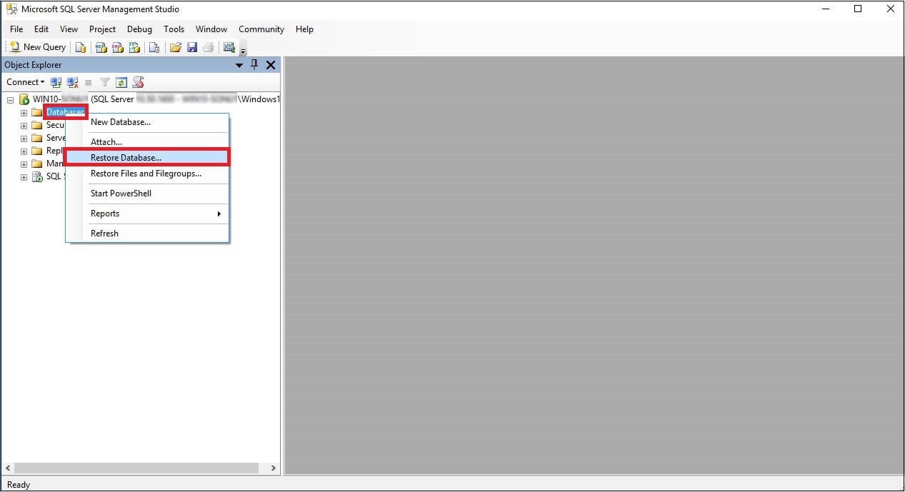
Task: Choose Attach... from context menu
Action: (x=147, y=142)
